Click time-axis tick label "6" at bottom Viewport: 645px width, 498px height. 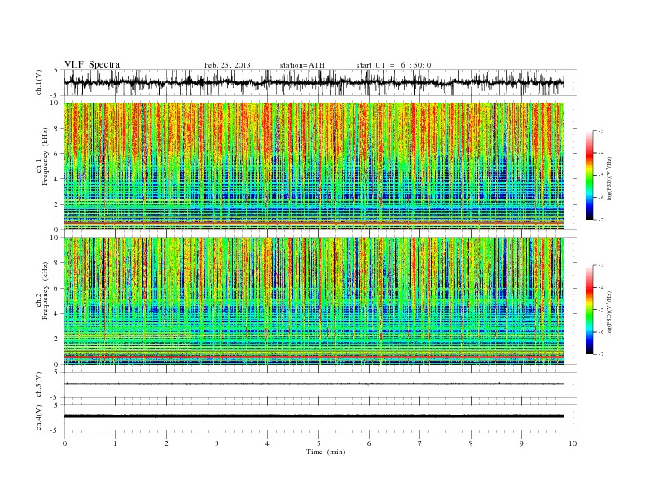click(369, 443)
